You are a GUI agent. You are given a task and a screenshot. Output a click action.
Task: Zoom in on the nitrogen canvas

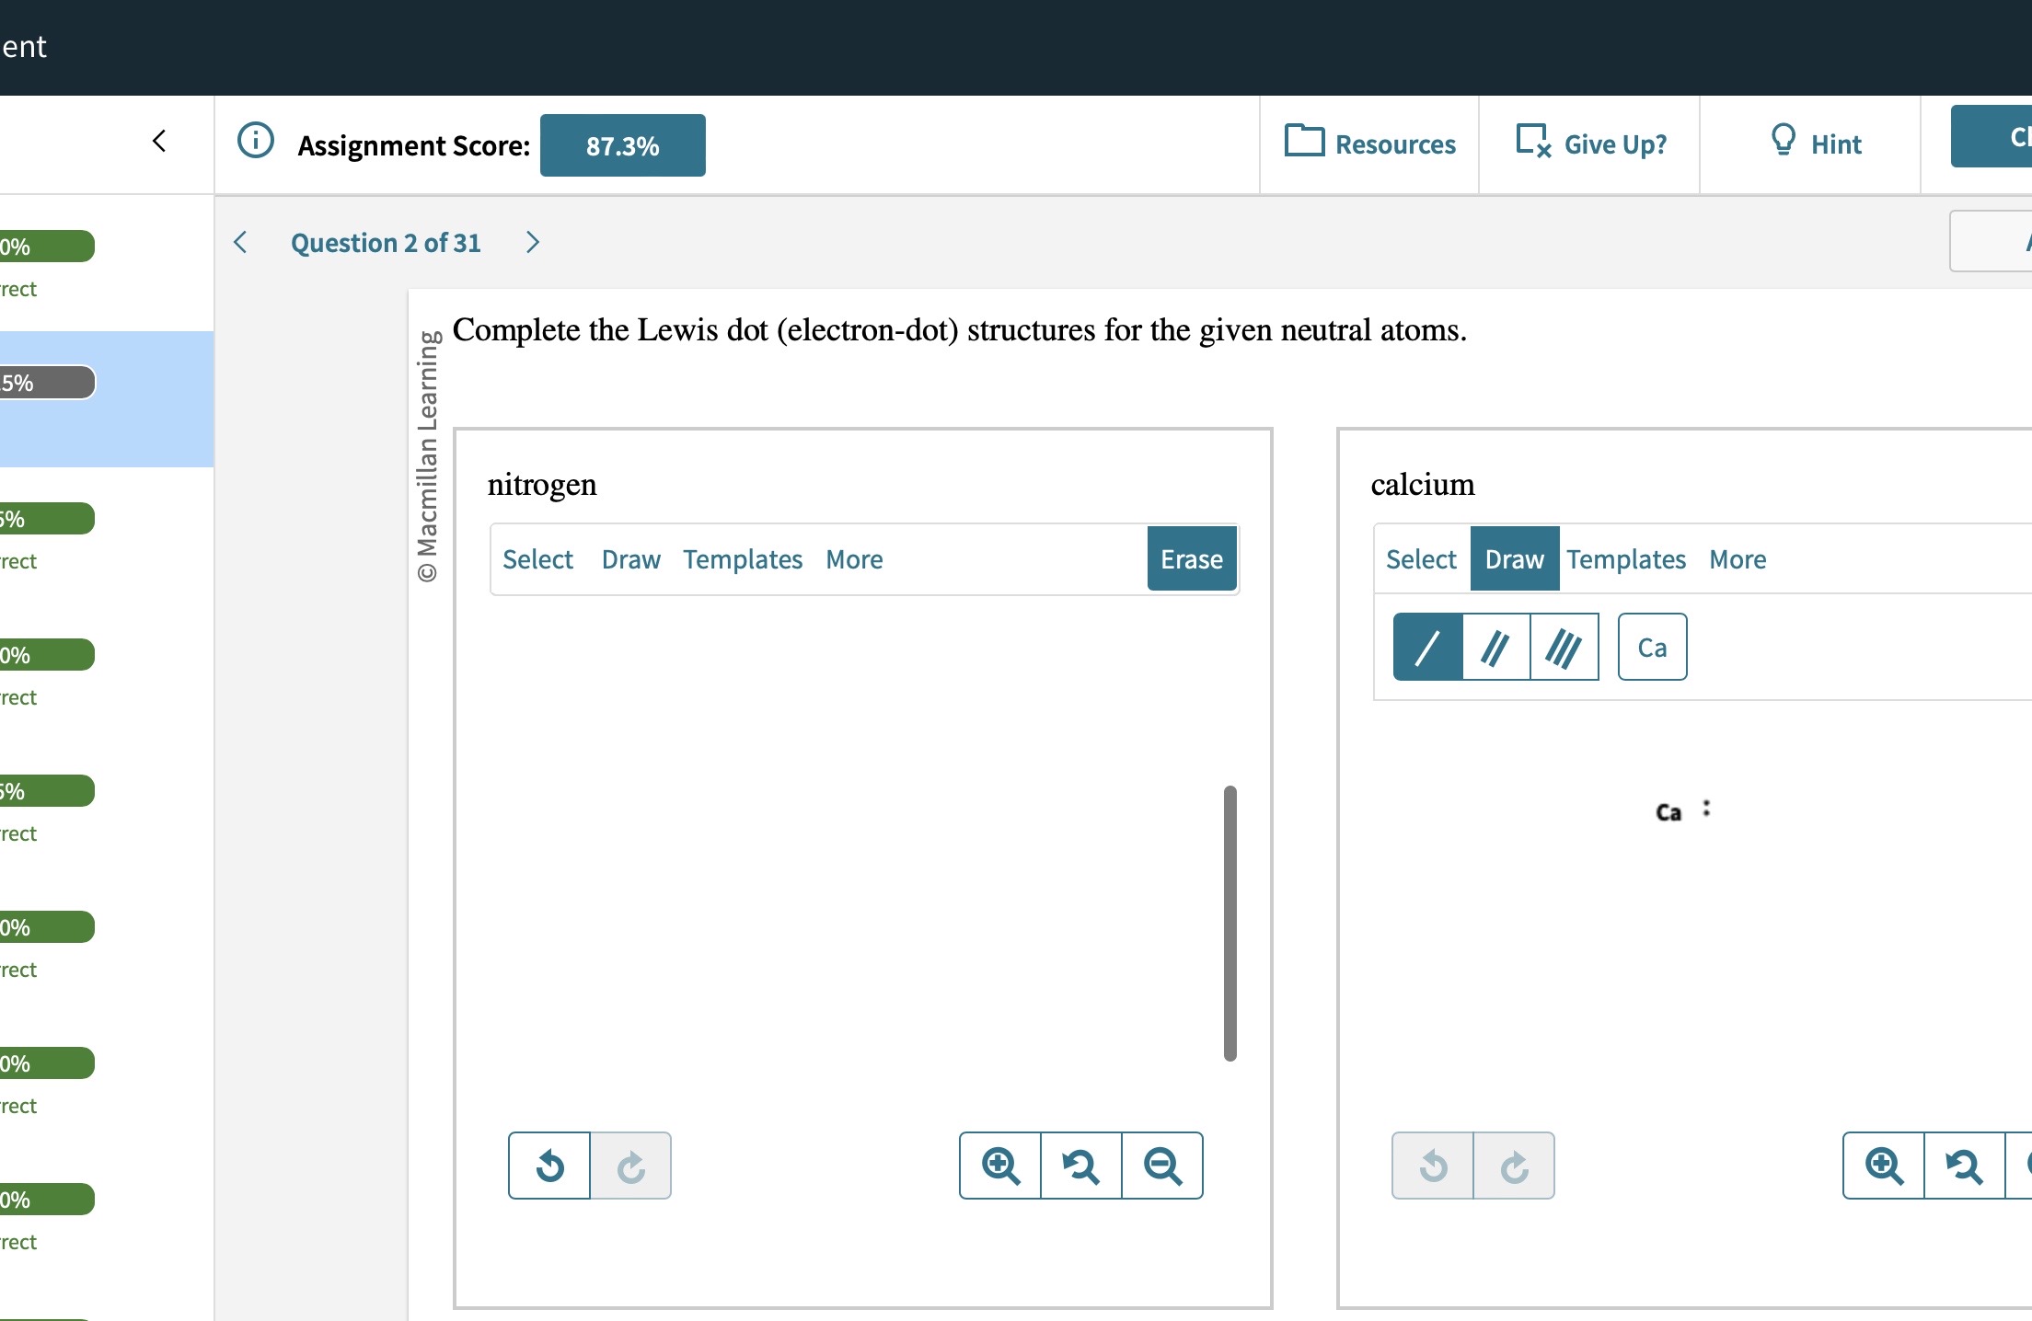(1000, 1166)
